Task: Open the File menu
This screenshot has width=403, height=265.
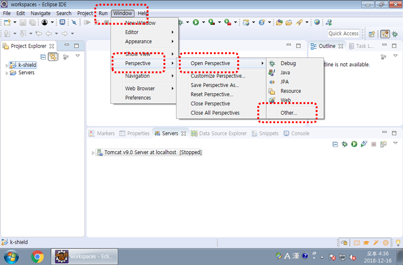Action: pyautogui.click(x=7, y=14)
